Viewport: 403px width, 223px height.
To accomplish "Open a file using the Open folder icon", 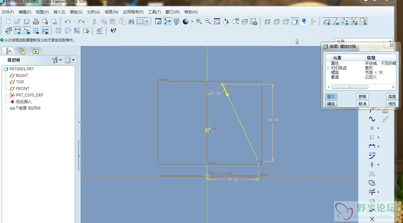I will pyautogui.click(x=17, y=22).
